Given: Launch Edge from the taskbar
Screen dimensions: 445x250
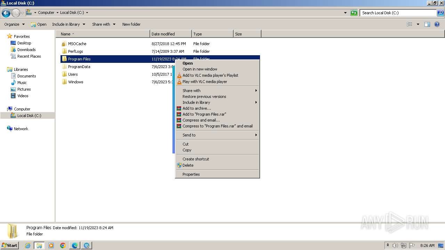Looking at the screenshot, I should 75,245.
